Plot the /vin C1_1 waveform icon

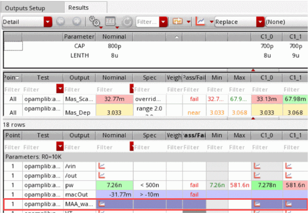(x=288, y=166)
